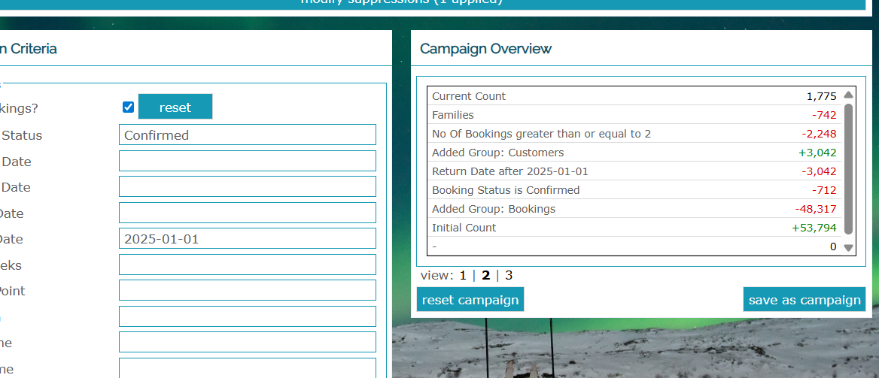Select the Families row
Image resolution: width=879 pixels, height=378 pixels.
(x=634, y=115)
